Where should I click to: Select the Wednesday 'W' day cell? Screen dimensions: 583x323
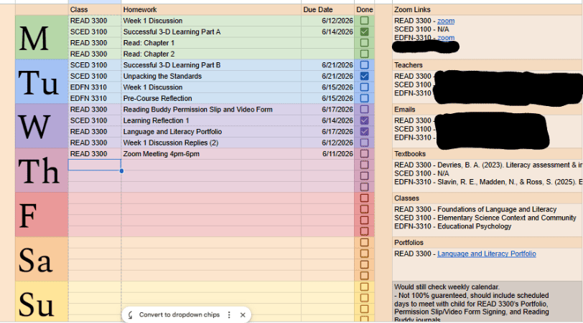coord(42,126)
